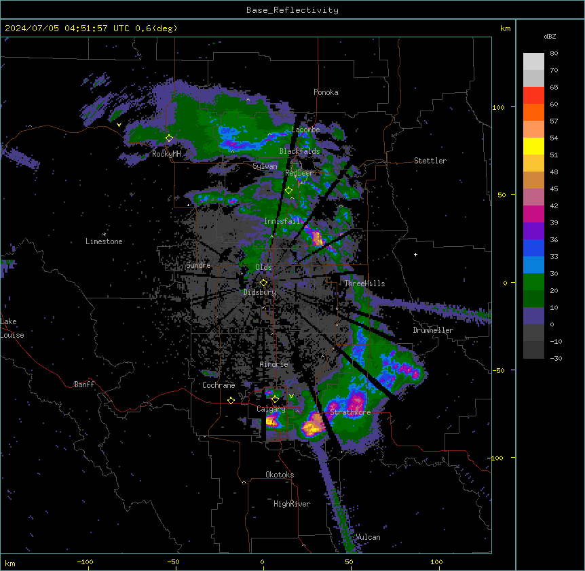The width and height of the screenshot is (585, 571).
Task: Click the ThreeHills city label
Action: click(x=364, y=283)
